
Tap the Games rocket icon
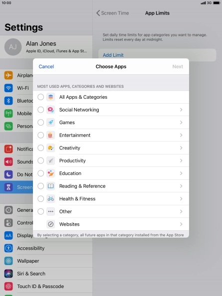coord(50,123)
